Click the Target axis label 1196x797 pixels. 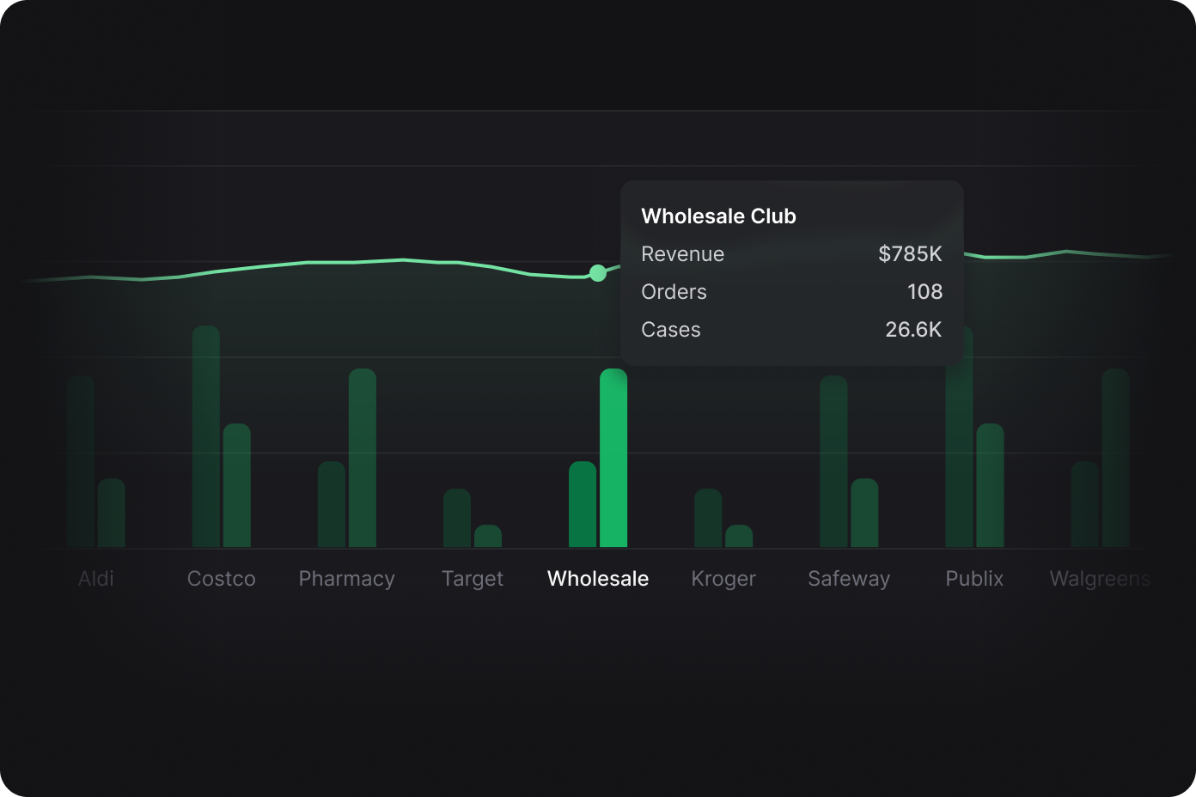coord(472,580)
